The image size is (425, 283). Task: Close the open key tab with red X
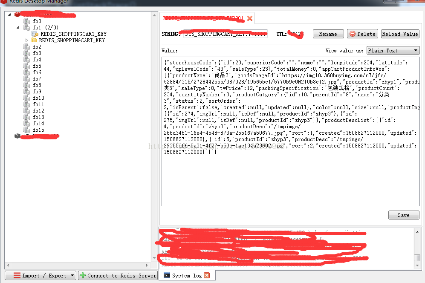(x=250, y=18)
